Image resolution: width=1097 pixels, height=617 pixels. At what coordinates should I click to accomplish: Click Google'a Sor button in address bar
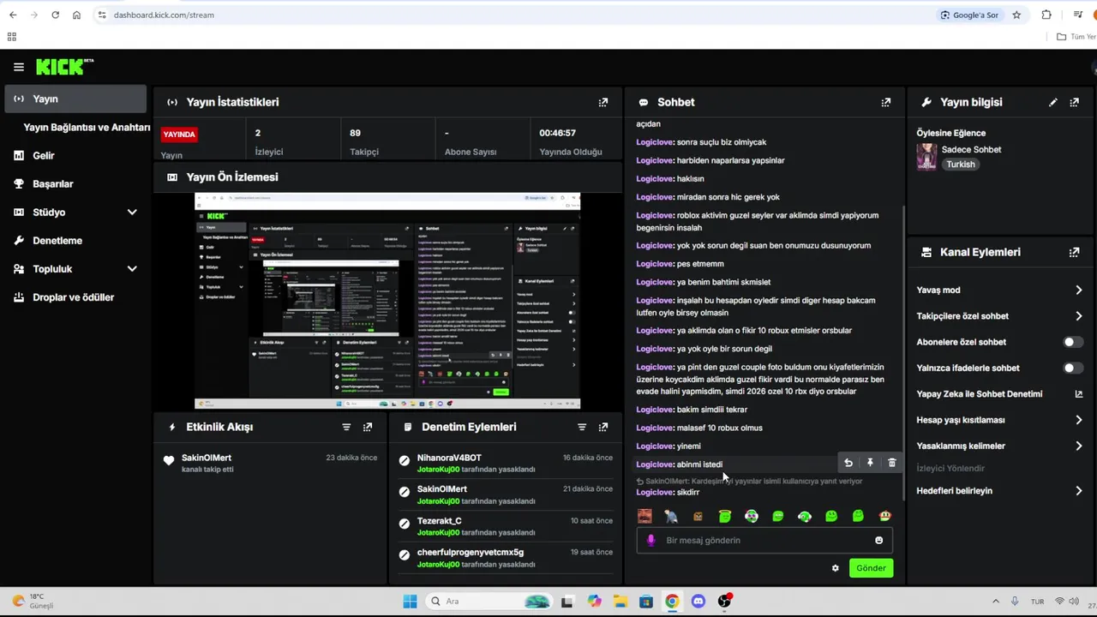[969, 15]
